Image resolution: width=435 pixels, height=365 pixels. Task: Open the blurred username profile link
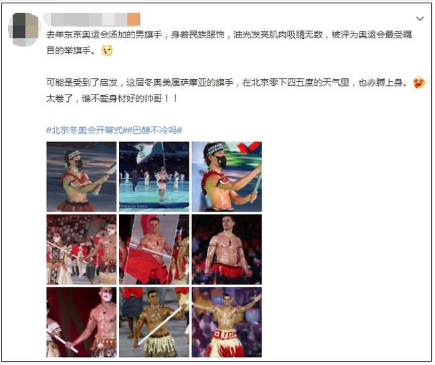(x=86, y=19)
